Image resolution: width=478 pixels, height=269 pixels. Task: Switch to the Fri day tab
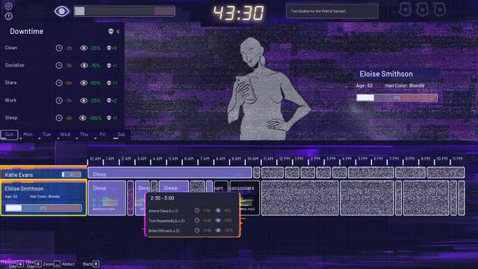point(103,134)
